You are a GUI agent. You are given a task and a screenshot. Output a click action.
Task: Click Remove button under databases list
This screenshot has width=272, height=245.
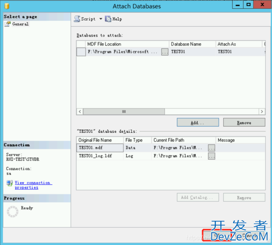tap(244, 122)
